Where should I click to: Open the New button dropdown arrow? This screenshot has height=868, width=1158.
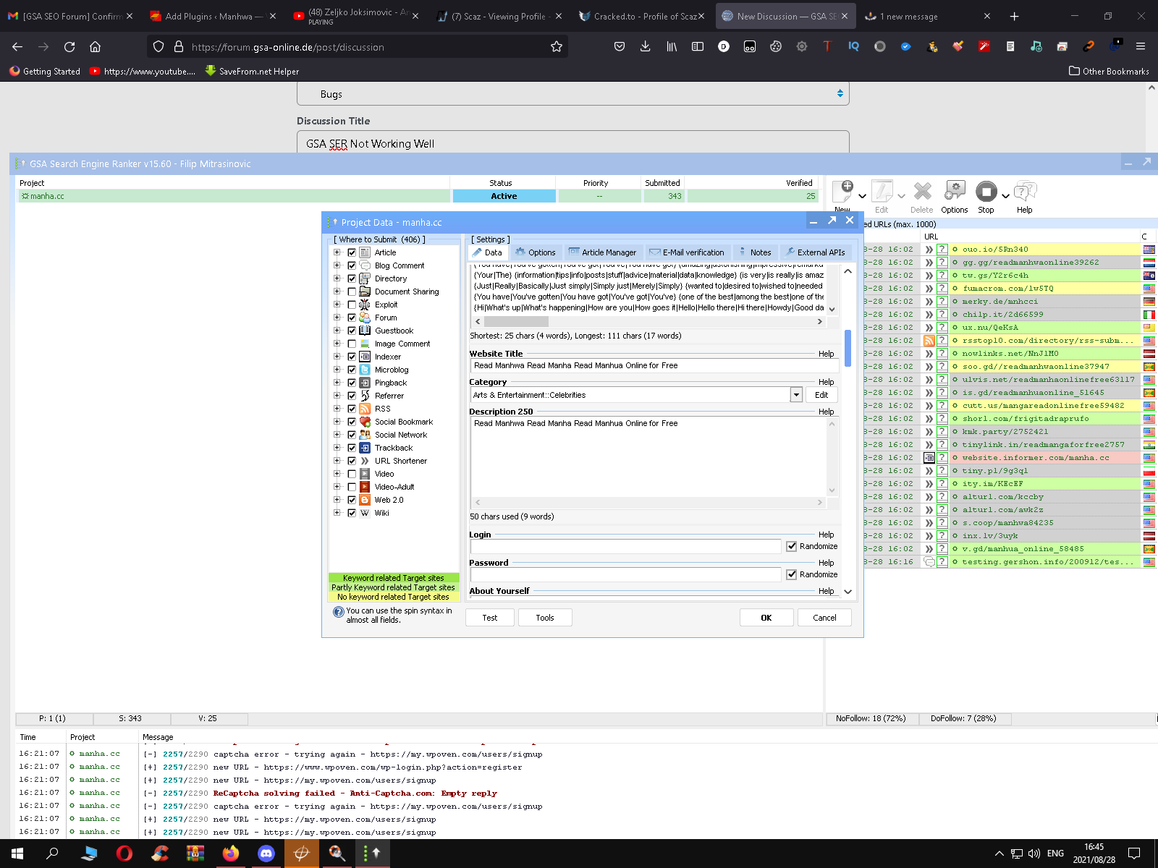(863, 196)
